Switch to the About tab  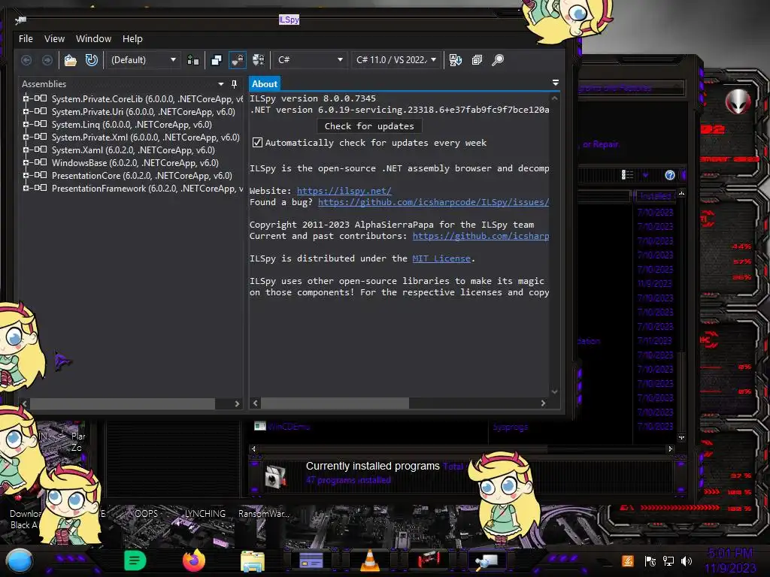265,84
